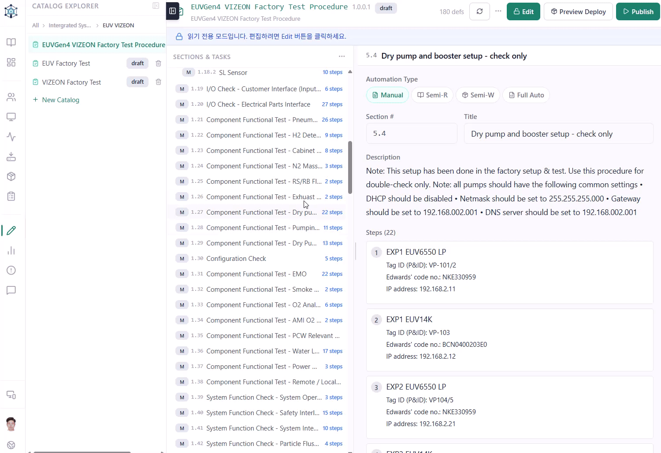Select Manual automation type
The width and height of the screenshot is (661, 453).
(x=387, y=95)
